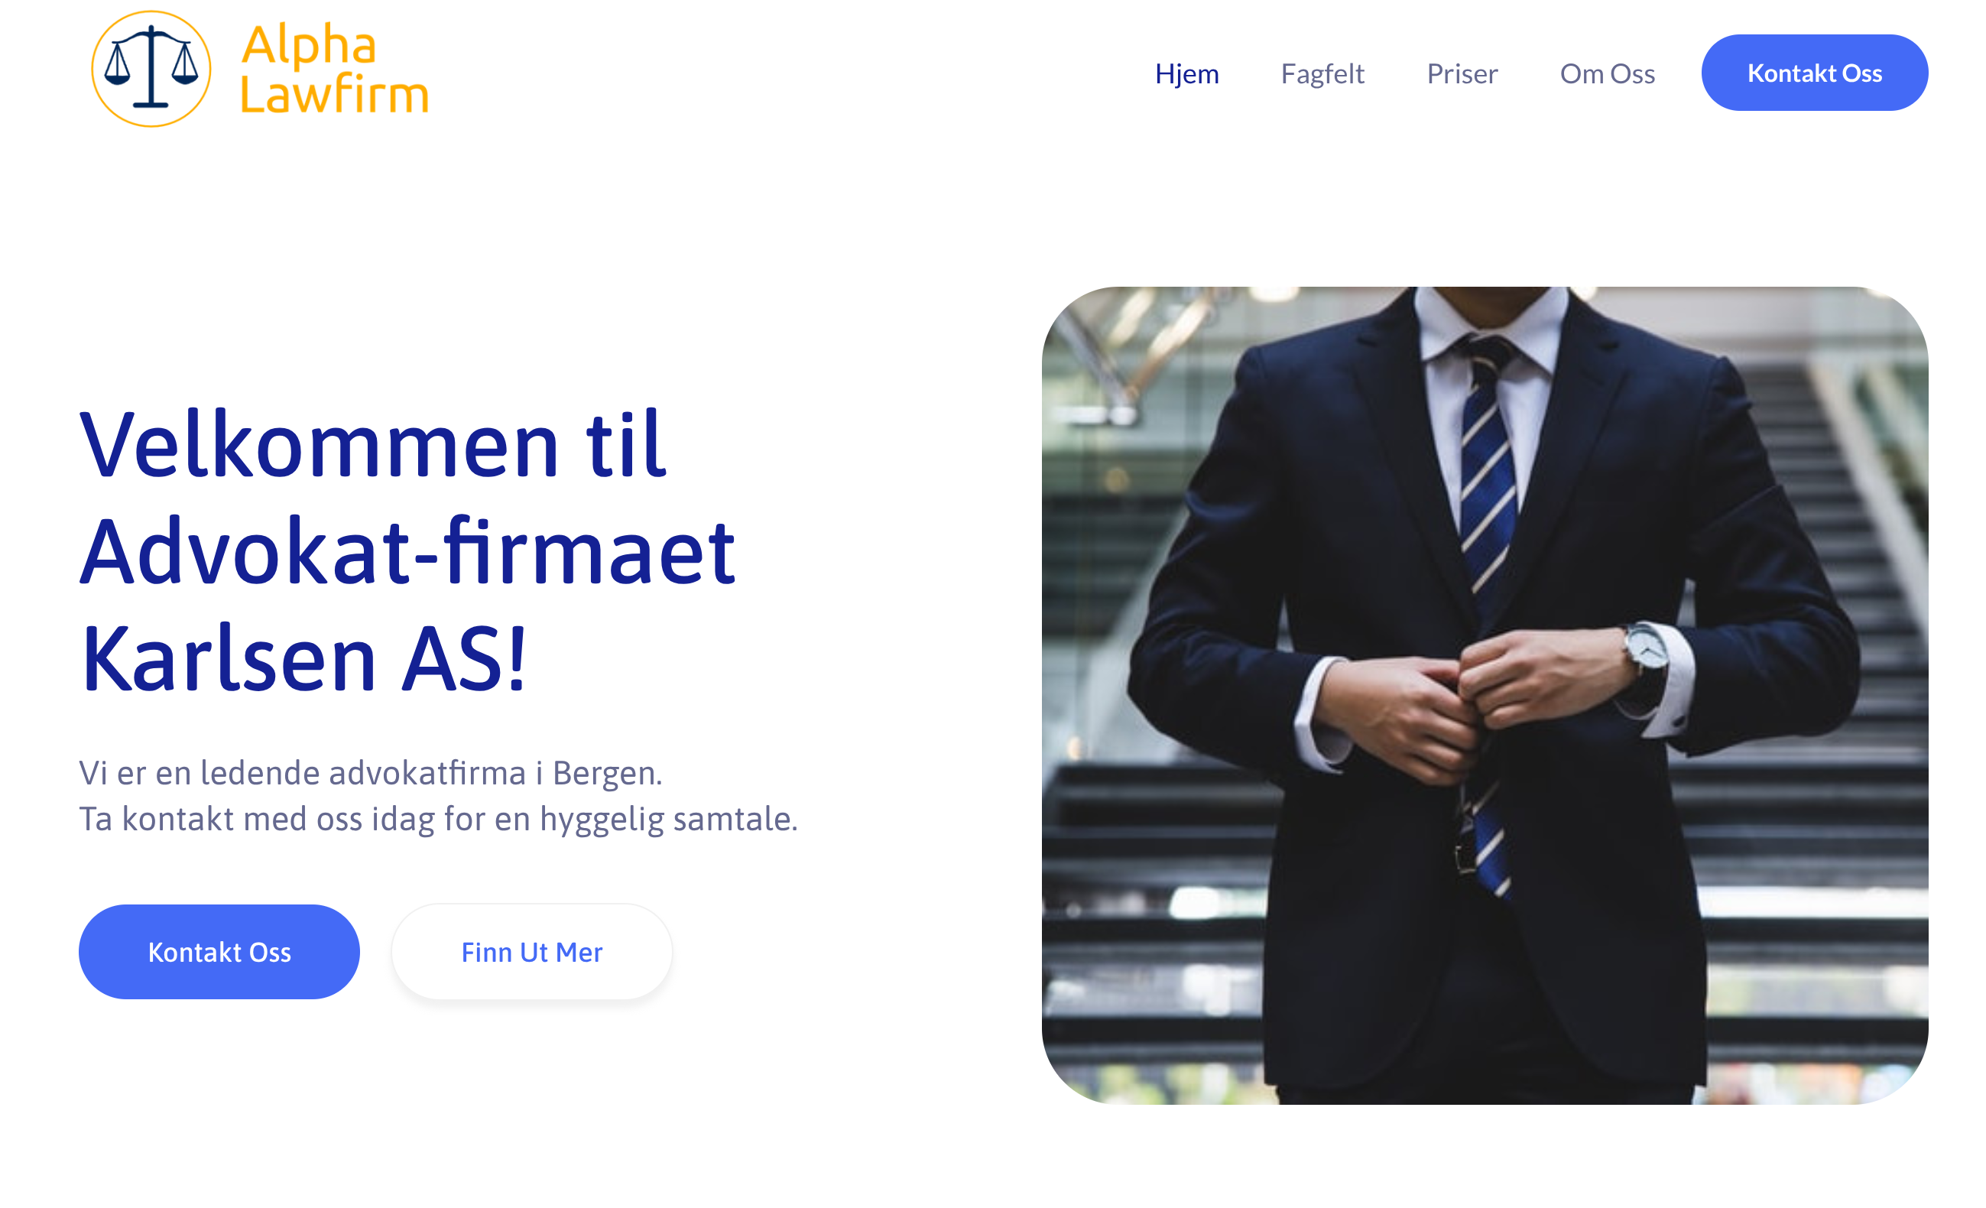Open the Fagfelt page from navigation

(x=1322, y=73)
